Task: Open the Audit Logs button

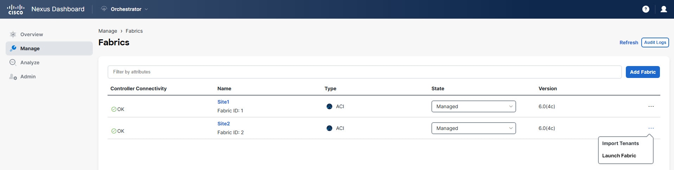Action: 655,42
